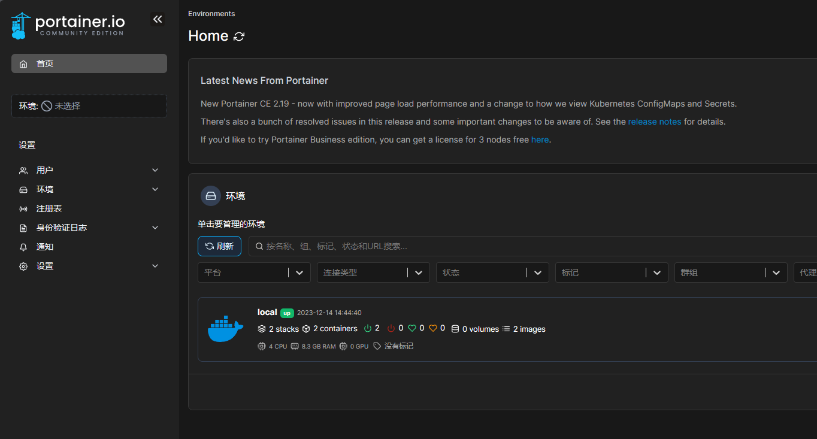This screenshot has height=439, width=817.
Task: Open the local environment name
Action: [267, 312]
